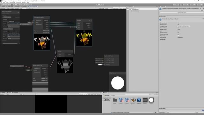Click the Step button in the toolbar
204x115 pixels.
coord(103,5)
